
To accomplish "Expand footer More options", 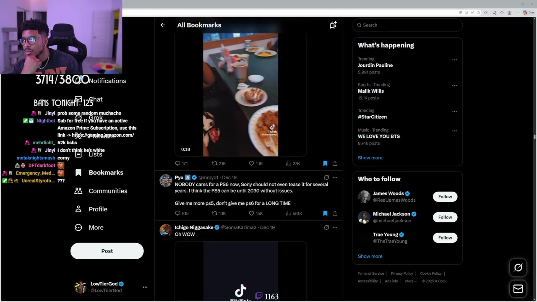I will (x=411, y=281).
